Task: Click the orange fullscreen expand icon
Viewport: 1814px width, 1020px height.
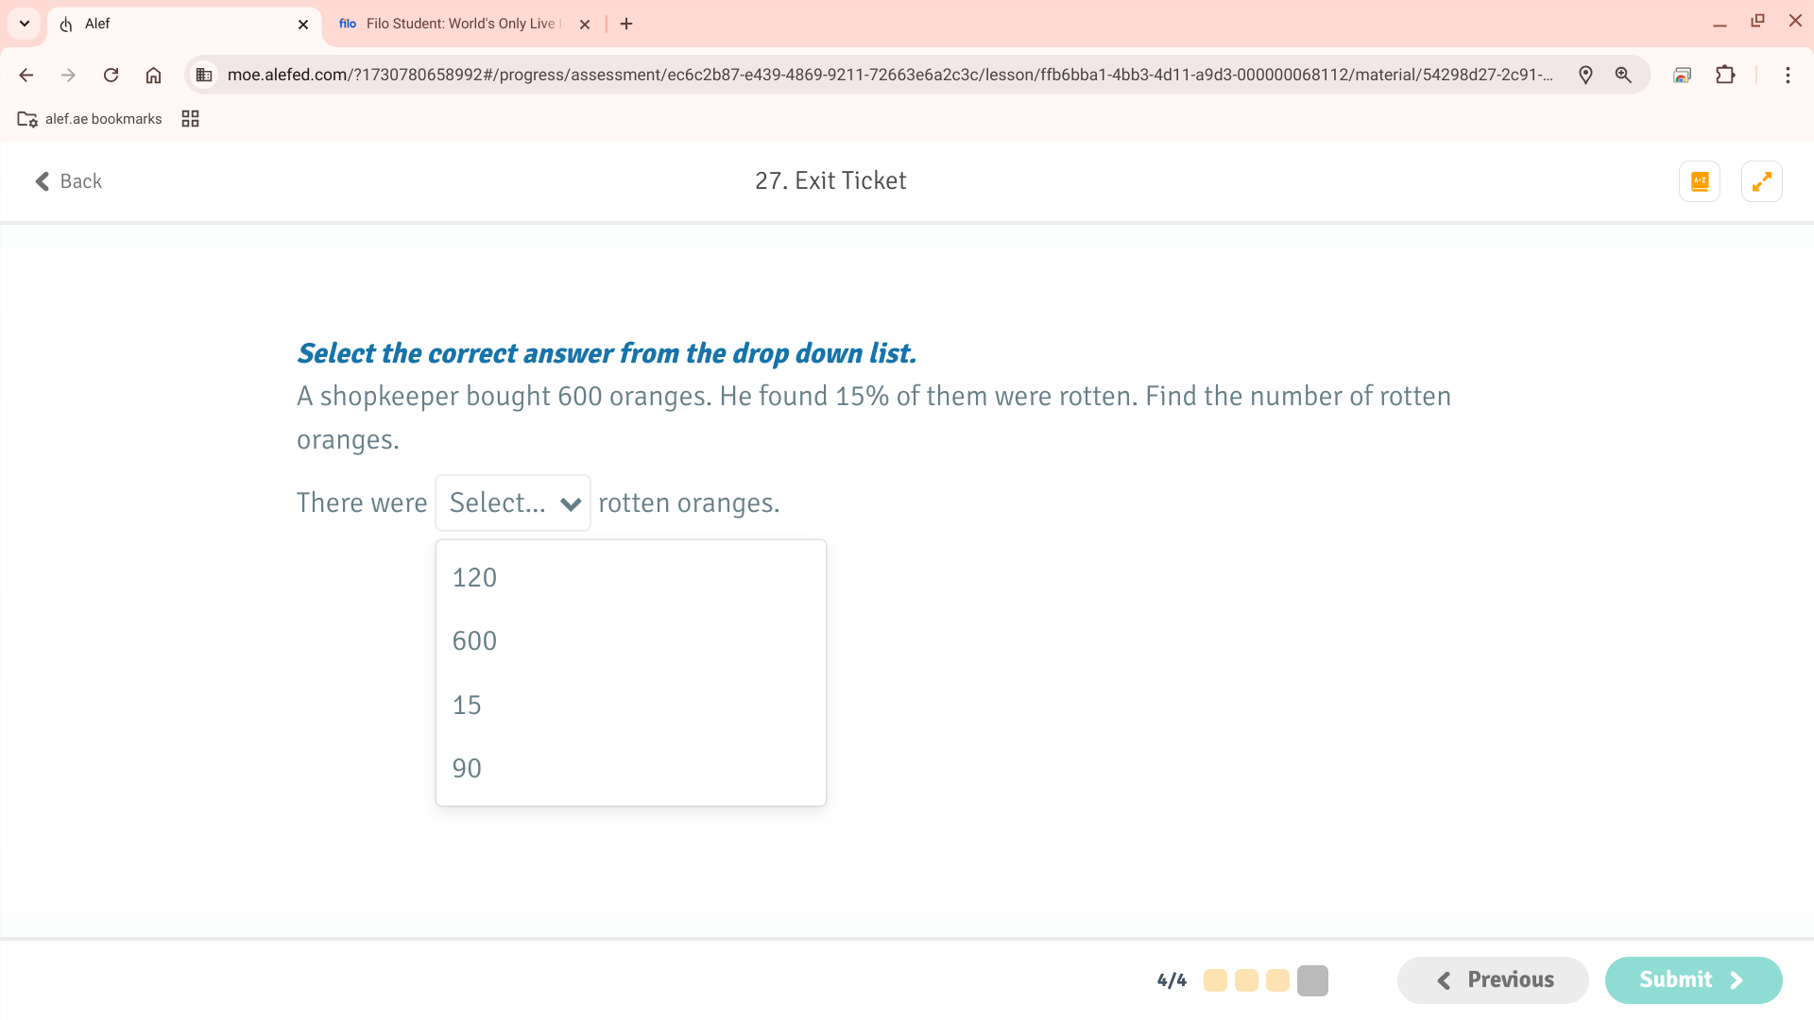Action: point(1761,181)
